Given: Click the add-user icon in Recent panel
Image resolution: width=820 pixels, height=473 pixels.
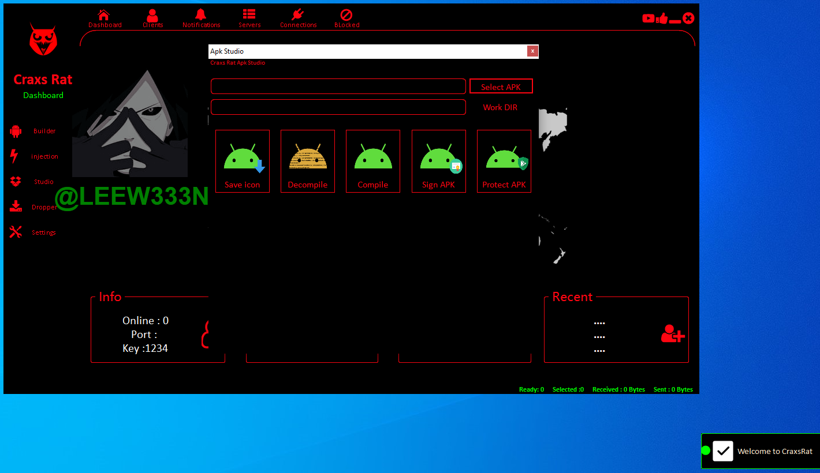Looking at the screenshot, I should click(x=673, y=334).
